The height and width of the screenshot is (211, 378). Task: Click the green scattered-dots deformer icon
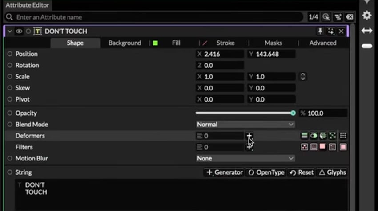pyautogui.click(x=333, y=136)
